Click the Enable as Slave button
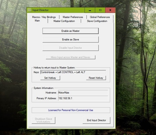The image size is (156, 135). pos(70,40)
